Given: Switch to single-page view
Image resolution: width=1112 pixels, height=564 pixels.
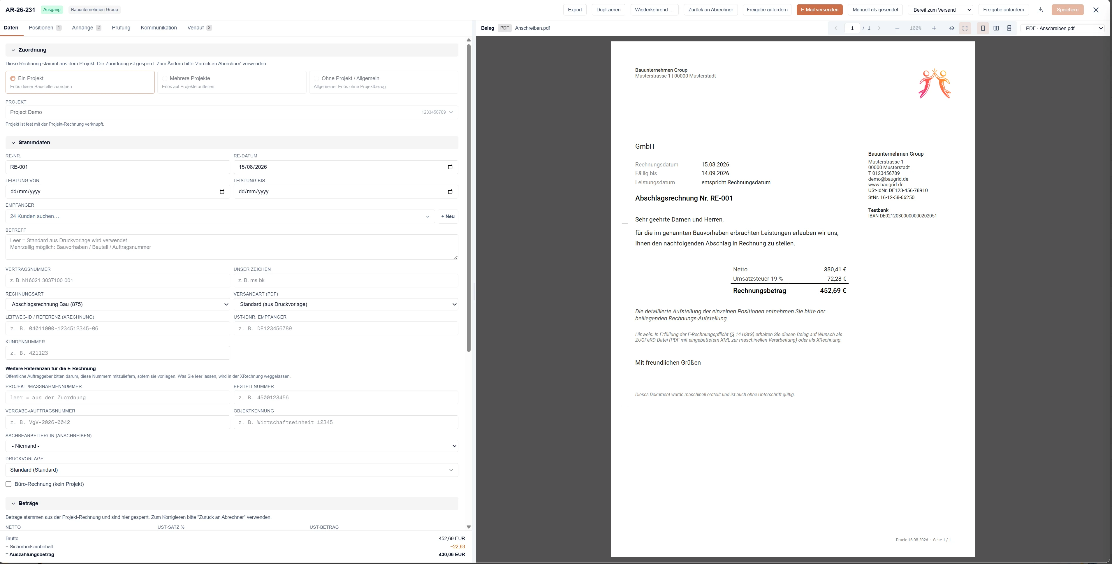Looking at the screenshot, I should [x=983, y=28].
